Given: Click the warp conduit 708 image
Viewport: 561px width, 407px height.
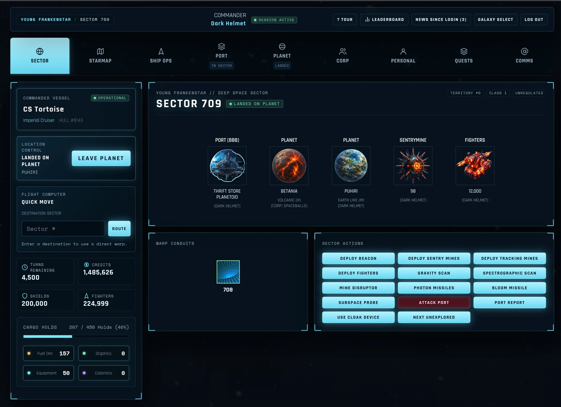Looking at the screenshot, I should click(x=228, y=272).
